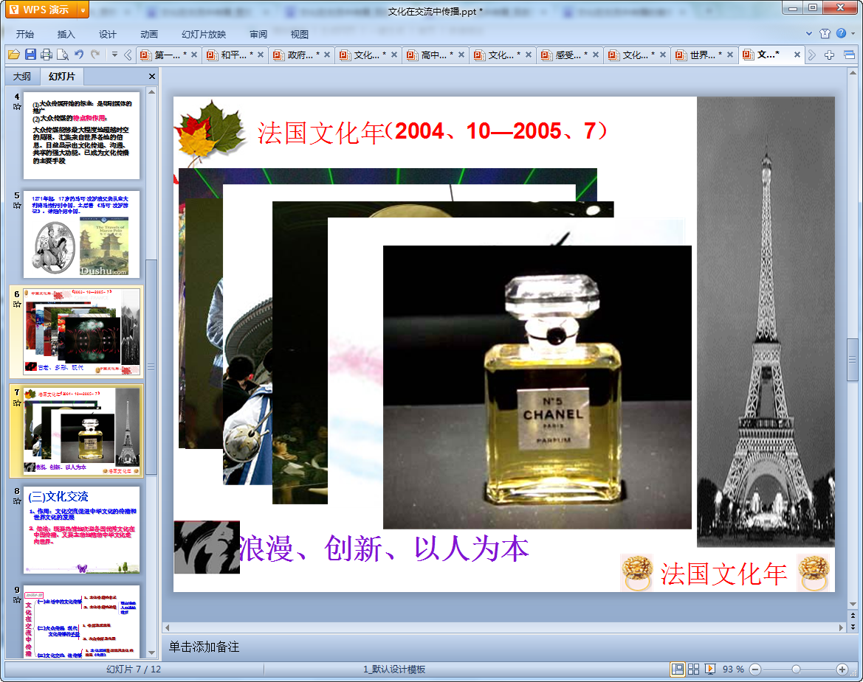Viewport: 863px width, 682px height.
Task: Select slide 8 thumbnail titled (三)文化交流
Action: [81, 530]
